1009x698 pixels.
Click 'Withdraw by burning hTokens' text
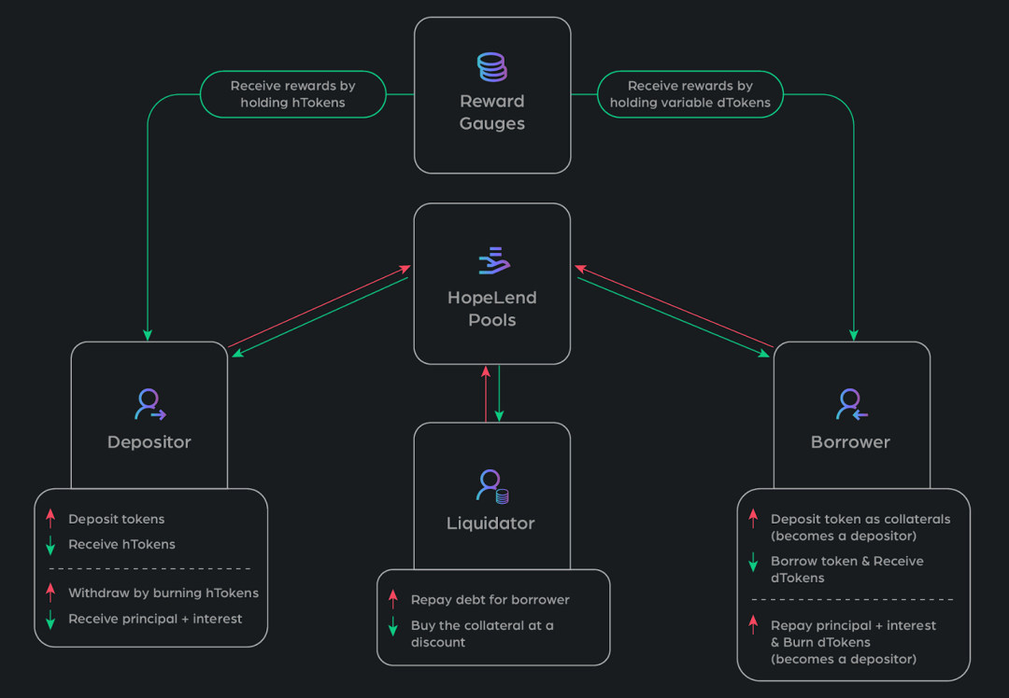coord(163,593)
